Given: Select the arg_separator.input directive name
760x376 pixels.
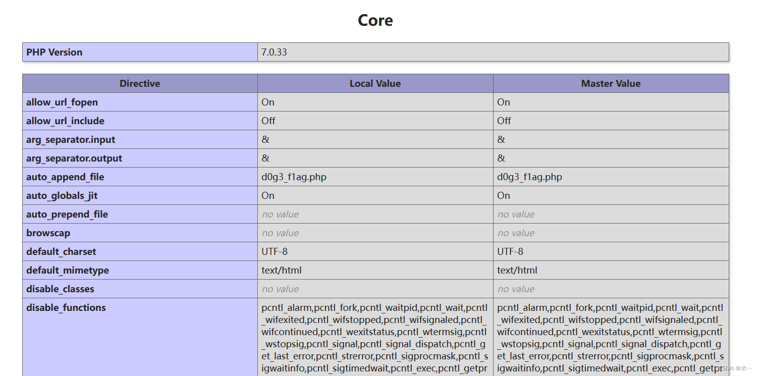Looking at the screenshot, I should [70, 139].
